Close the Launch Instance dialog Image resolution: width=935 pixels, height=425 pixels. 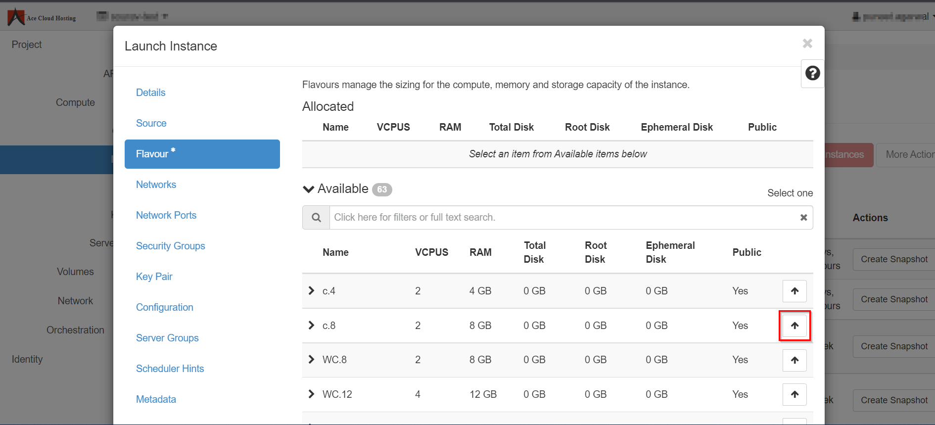pos(807,44)
